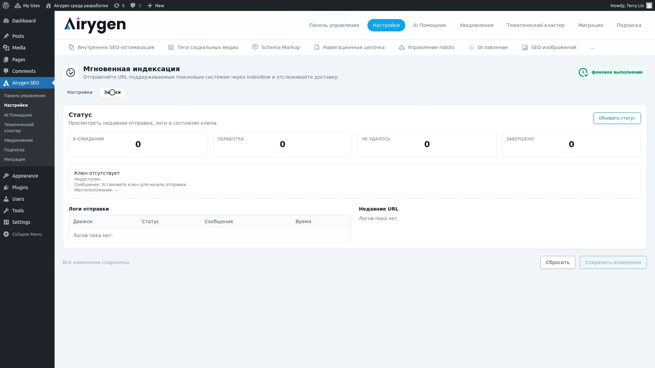
Task: Click the НЕ УДАЛОСЬ counter card
Action: [427, 144]
